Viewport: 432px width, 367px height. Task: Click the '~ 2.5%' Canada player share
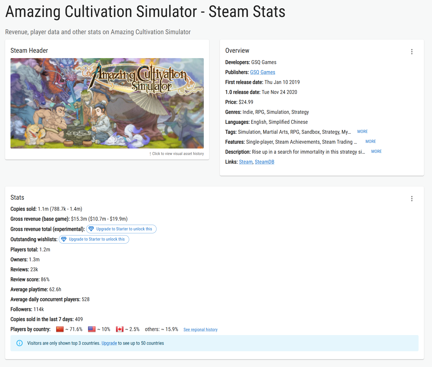pos(132,329)
